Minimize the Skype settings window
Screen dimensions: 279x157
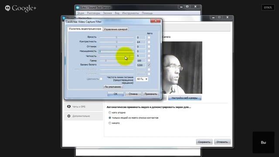[x=213, y=17]
